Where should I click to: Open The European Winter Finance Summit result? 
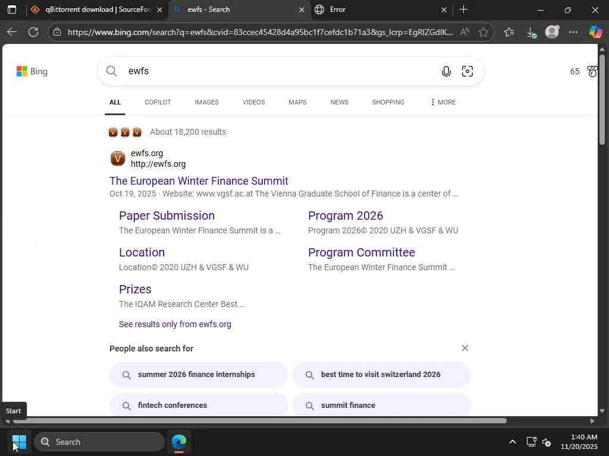point(199,180)
